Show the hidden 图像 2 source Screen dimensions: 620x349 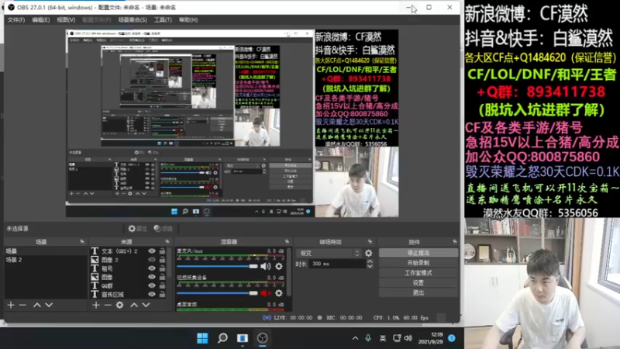[x=152, y=260]
